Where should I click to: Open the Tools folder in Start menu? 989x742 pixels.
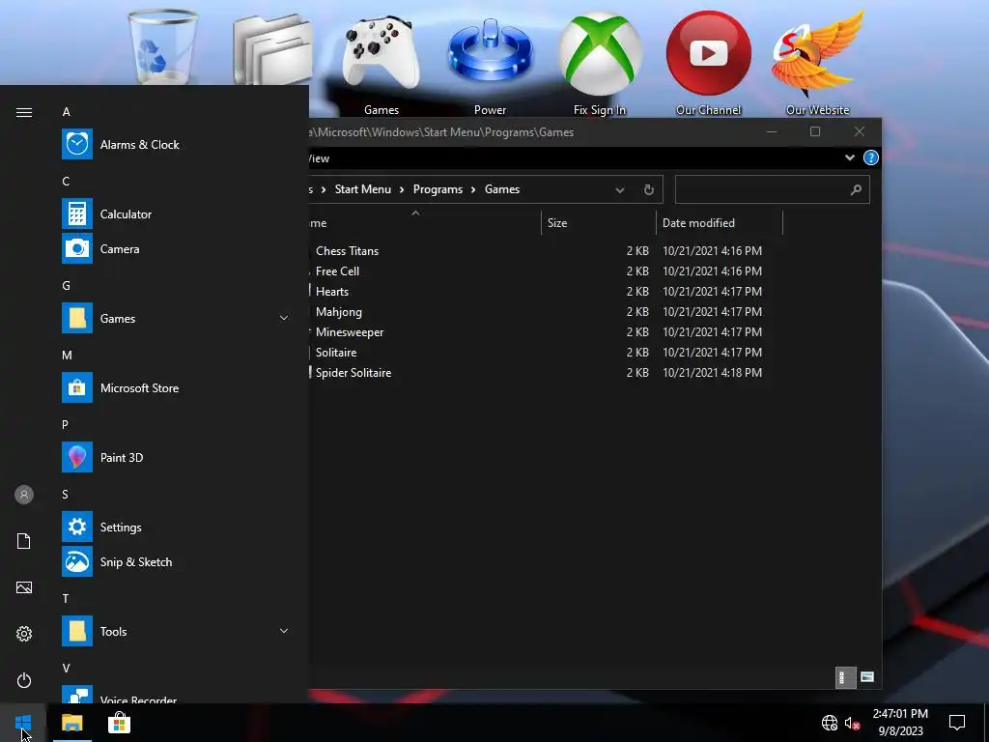click(x=174, y=631)
